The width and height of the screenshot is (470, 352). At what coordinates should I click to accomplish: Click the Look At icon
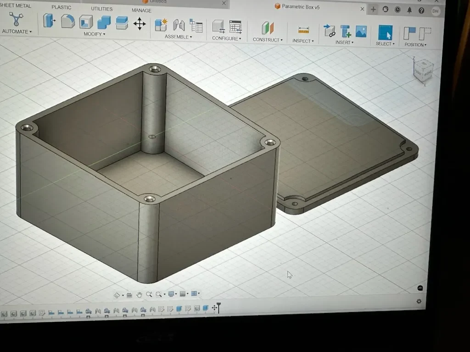(129, 295)
